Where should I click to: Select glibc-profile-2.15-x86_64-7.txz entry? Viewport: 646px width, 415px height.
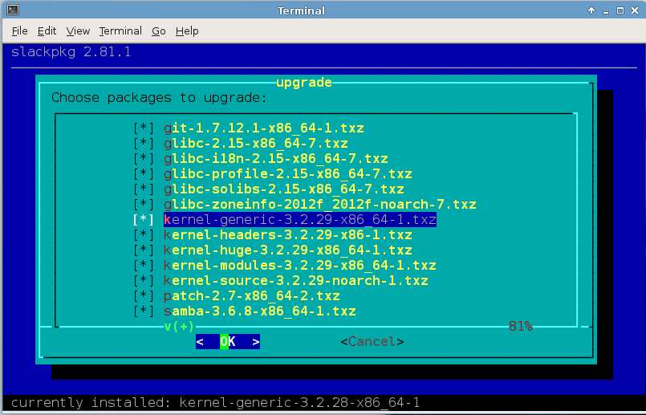[288, 173]
